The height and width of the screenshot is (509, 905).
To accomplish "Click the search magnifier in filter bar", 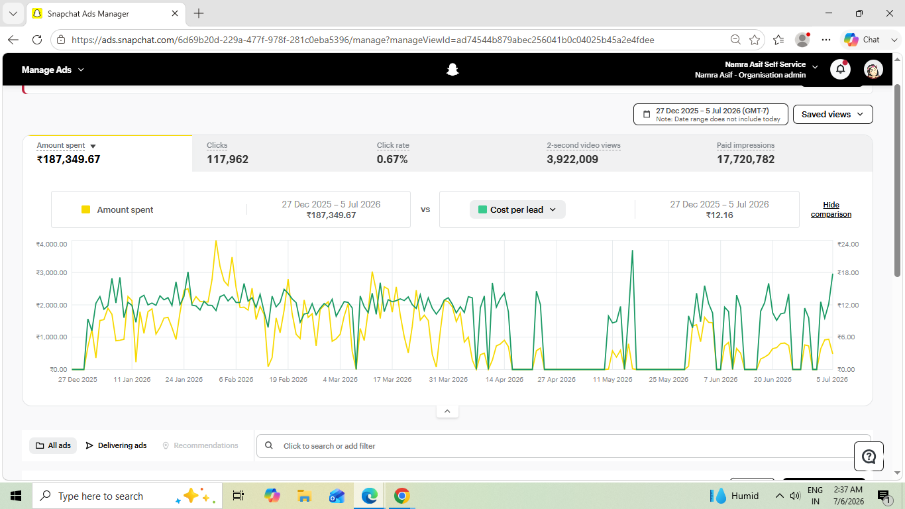I will point(269,446).
